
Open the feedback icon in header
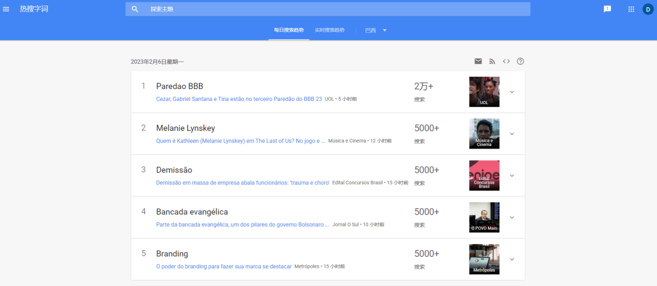click(x=607, y=9)
